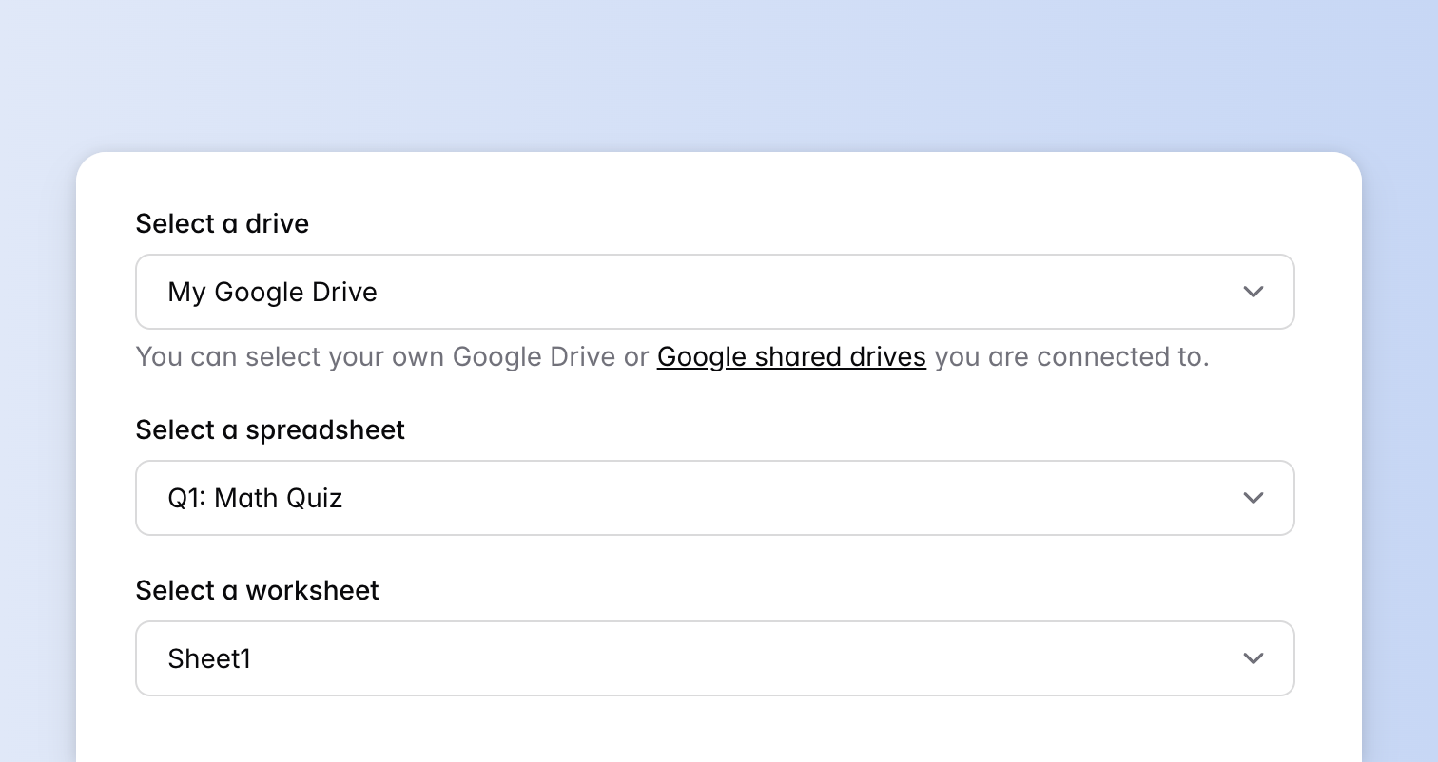The image size is (1438, 762).
Task: Click the Sheet1 text
Action: point(208,658)
